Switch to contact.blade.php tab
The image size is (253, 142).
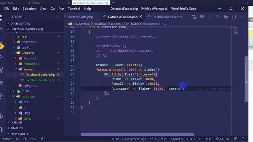click(x=80, y=17)
